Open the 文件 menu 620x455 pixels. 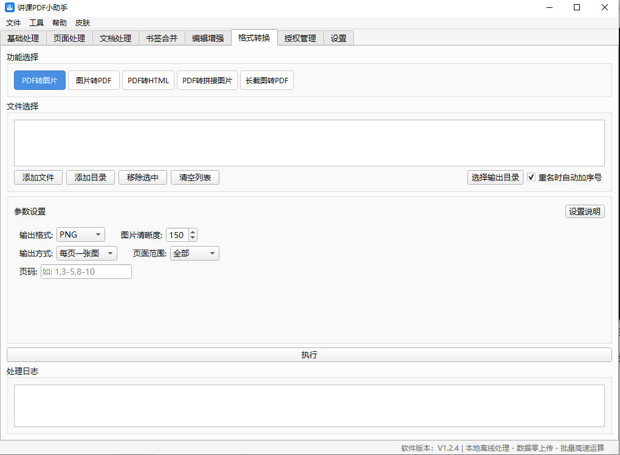pyautogui.click(x=13, y=23)
